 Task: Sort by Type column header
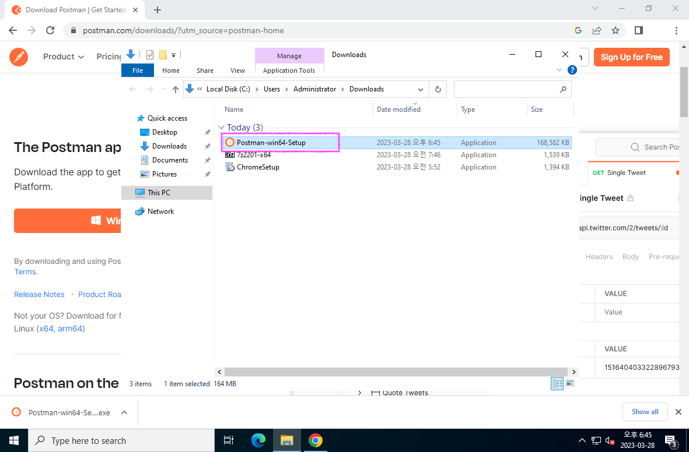[x=468, y=110]
